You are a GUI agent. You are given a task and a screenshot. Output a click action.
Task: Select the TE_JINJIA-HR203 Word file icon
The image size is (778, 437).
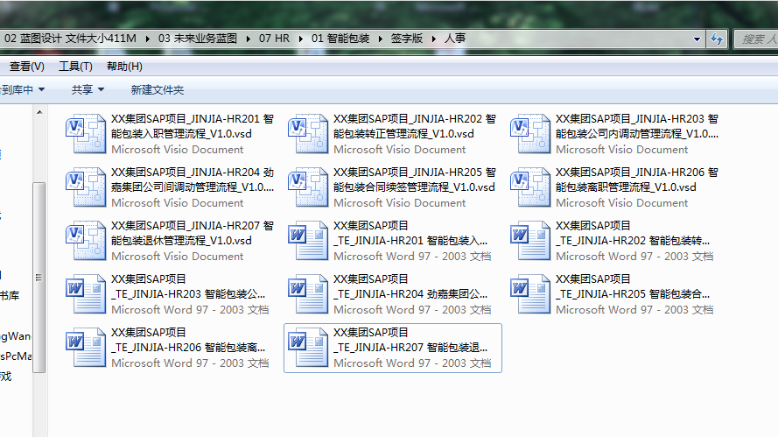click(x=86, y=294)
